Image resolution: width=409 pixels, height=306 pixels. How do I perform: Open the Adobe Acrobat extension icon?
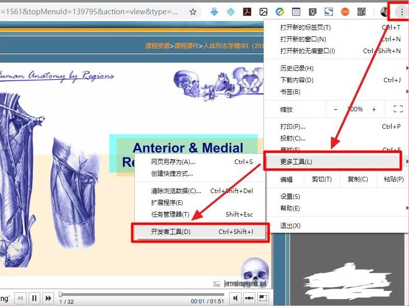247,12
